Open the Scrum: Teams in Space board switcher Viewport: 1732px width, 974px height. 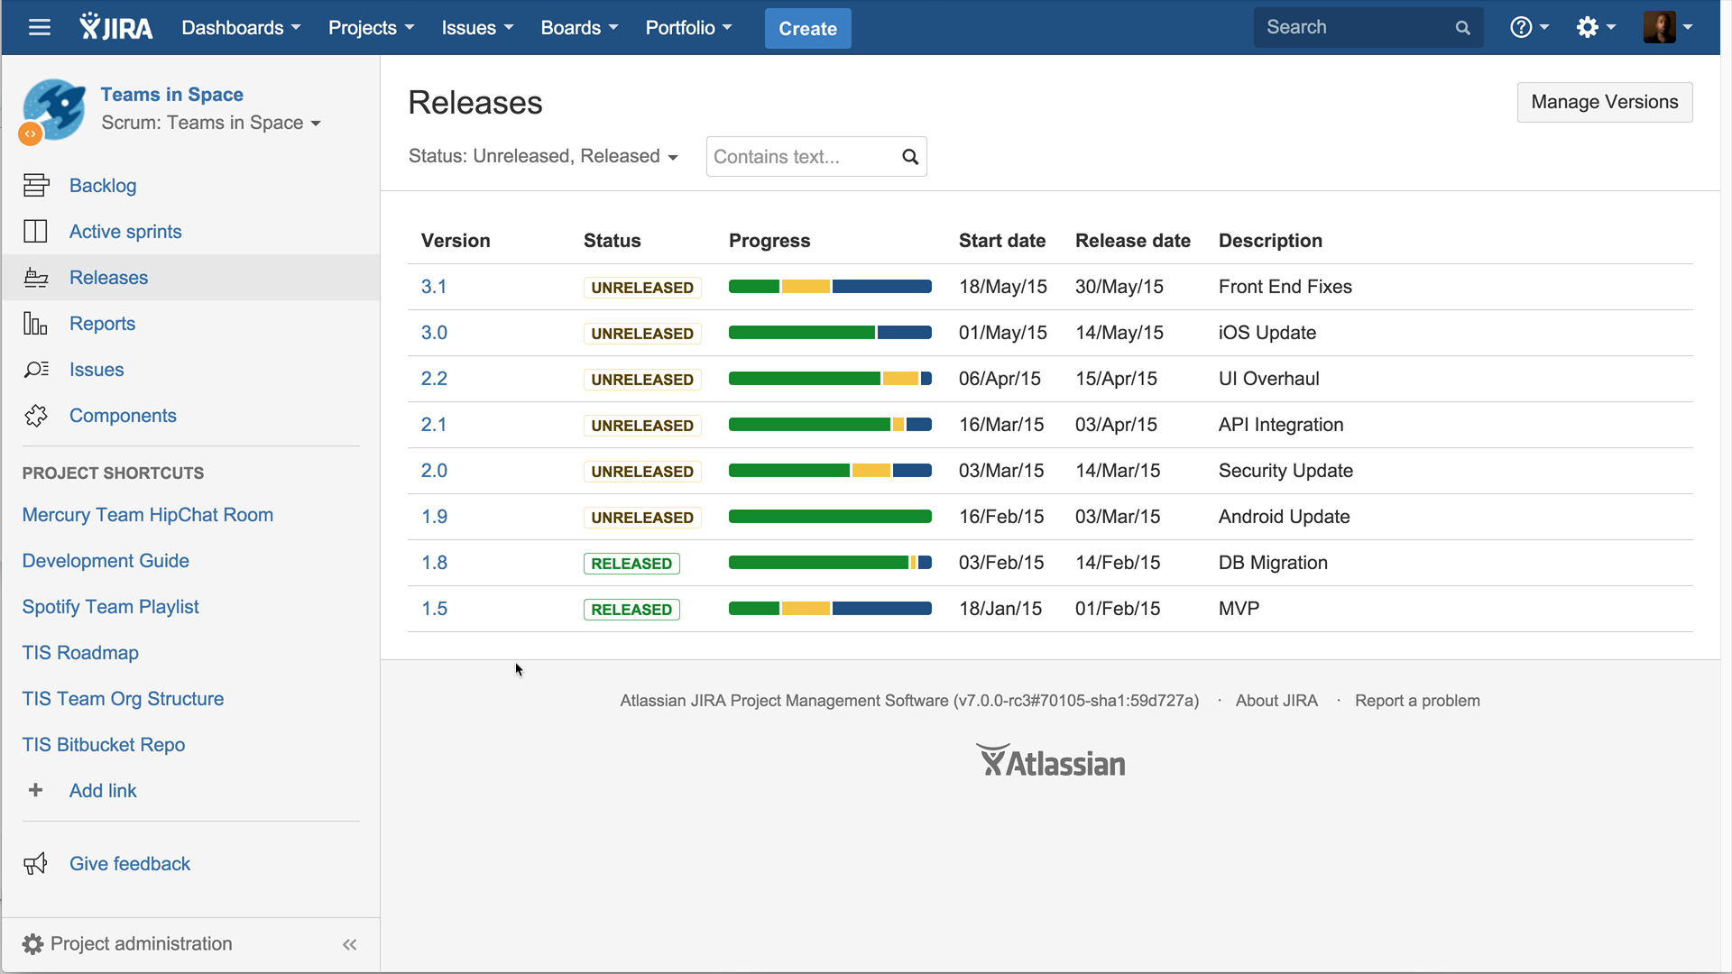point(211,124)
